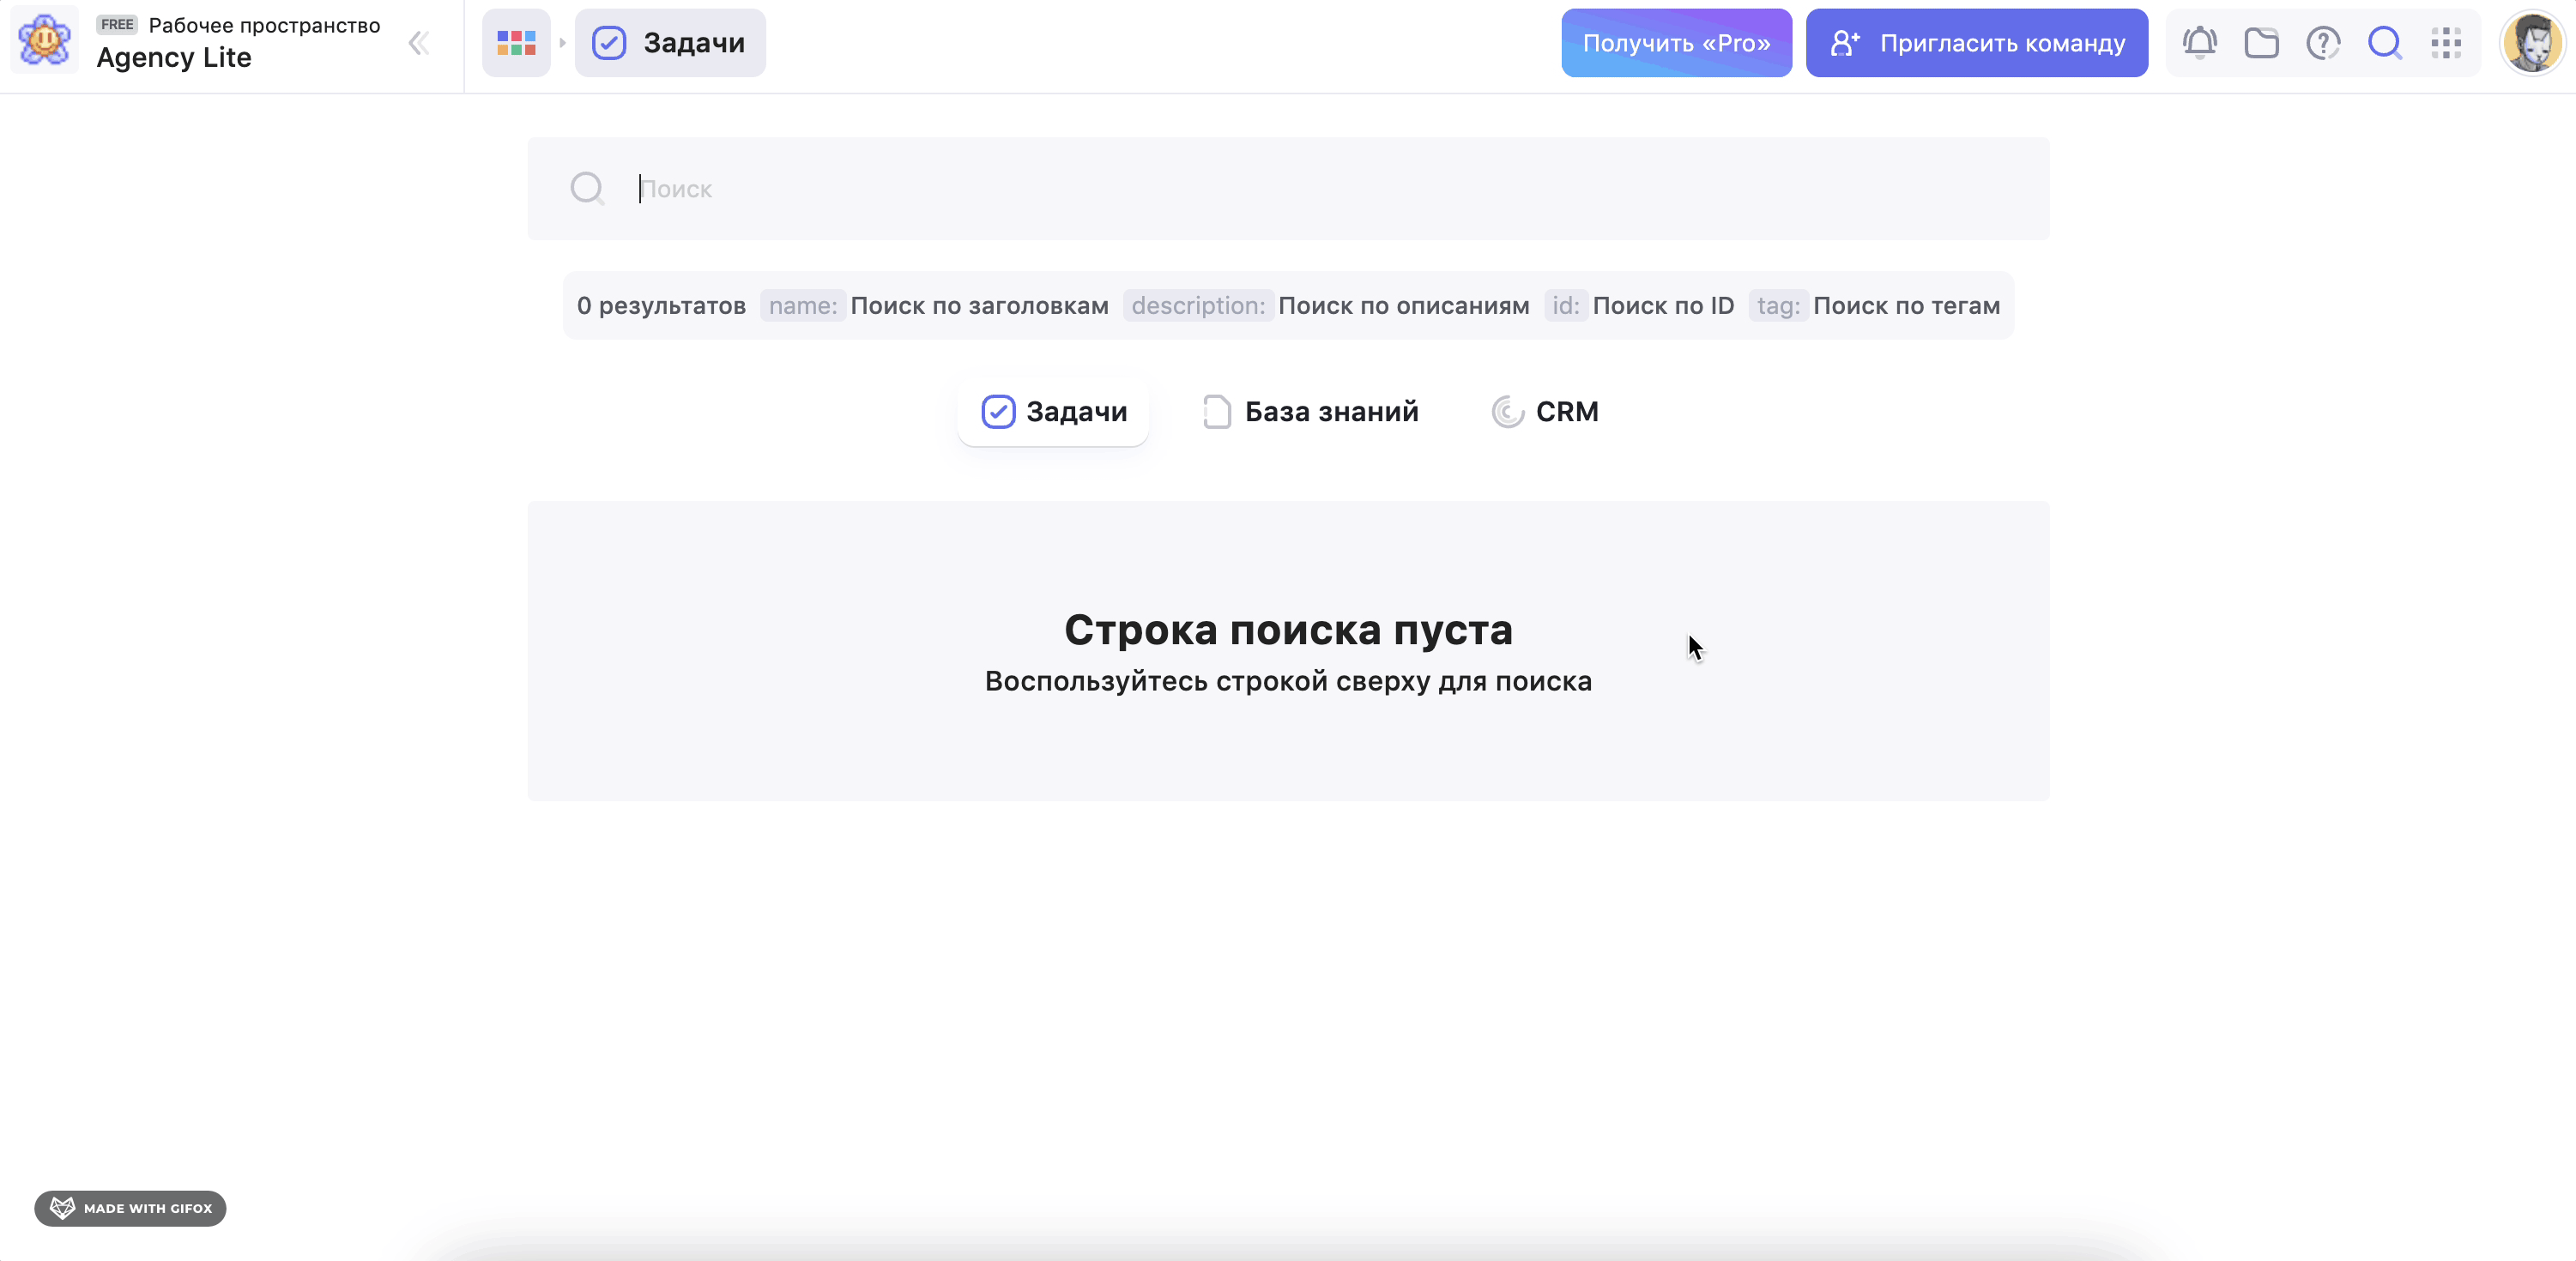Switch to the CRM tab

1545,411
